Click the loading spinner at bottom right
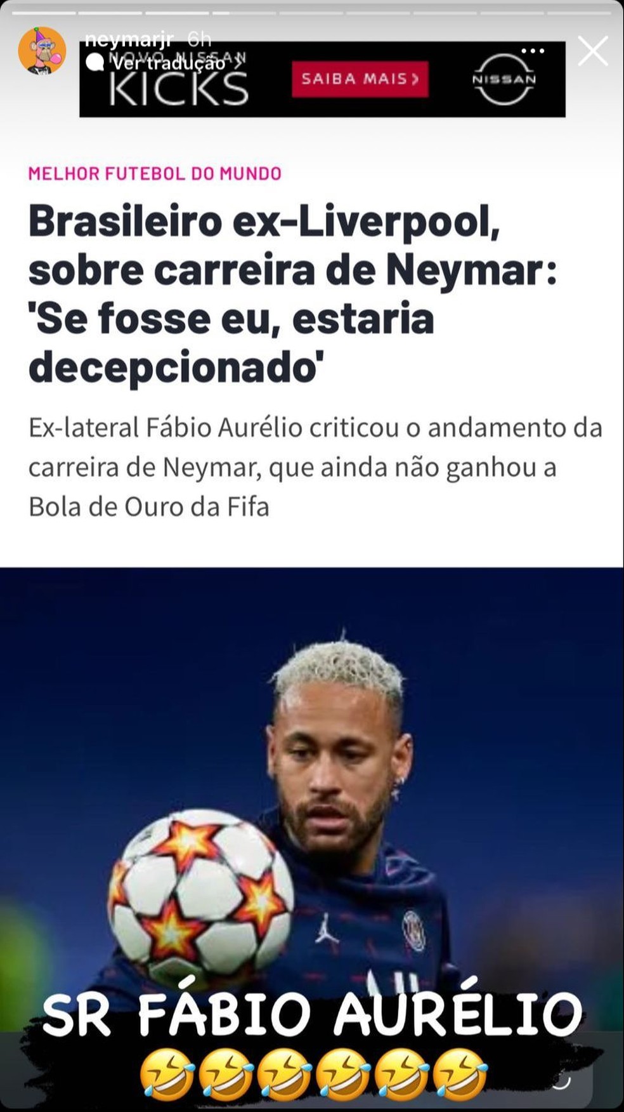The height and width of the screenshot is (1112, 624). (x=562, y=1080)
